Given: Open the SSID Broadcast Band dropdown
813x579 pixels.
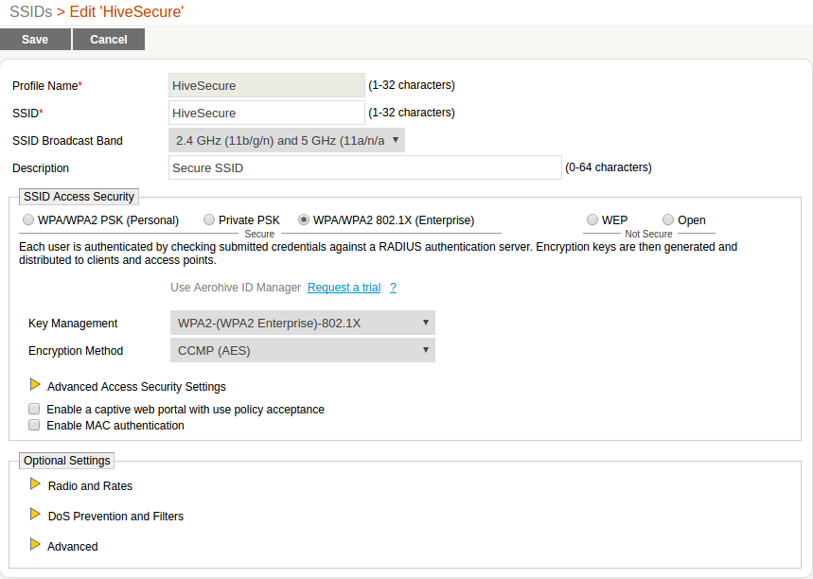Looking at the screenshot, I should point(287,140).
